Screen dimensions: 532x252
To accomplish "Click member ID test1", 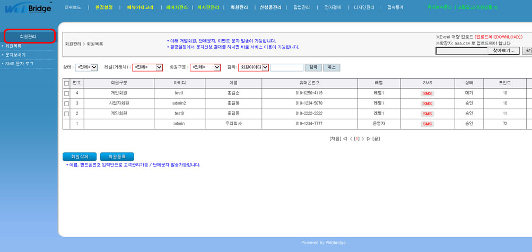I will click(x=179, y=93).
